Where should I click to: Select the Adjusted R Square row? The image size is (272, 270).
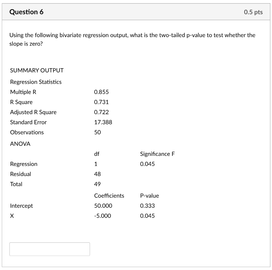click(33, 112)
